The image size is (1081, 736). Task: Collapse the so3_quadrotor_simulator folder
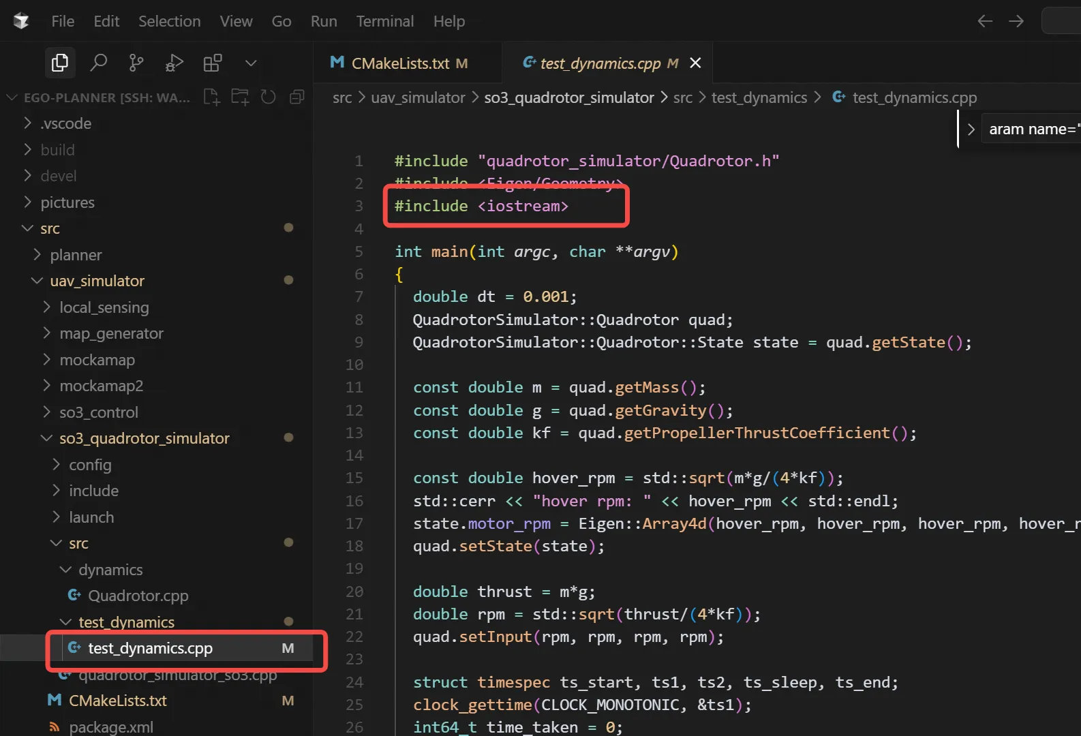click(144, 438)
